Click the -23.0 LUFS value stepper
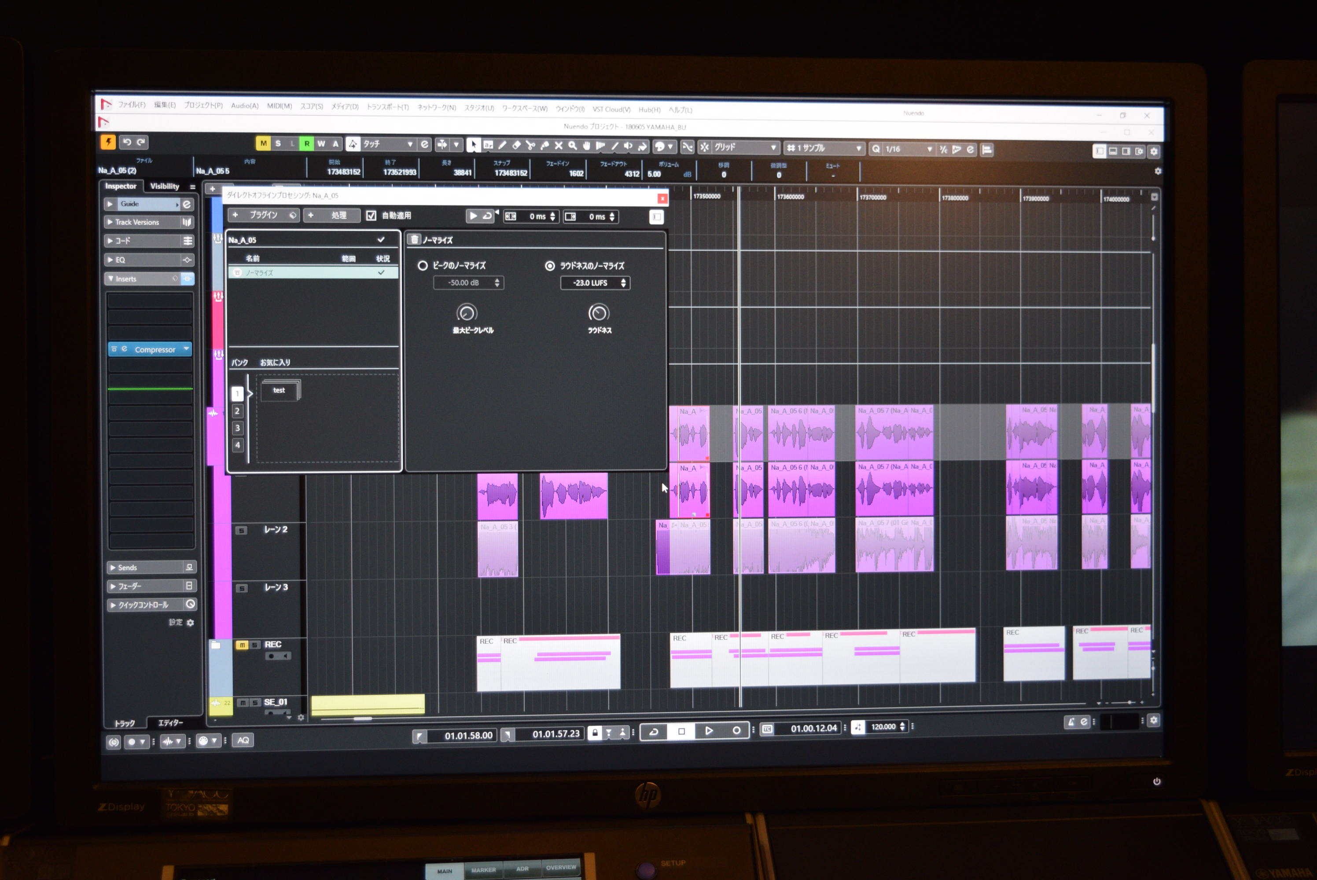The image size is (1317, 880). (622, 283)
